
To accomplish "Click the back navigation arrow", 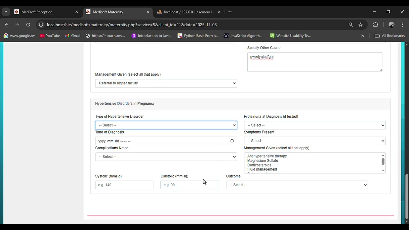I will point(7,25).
